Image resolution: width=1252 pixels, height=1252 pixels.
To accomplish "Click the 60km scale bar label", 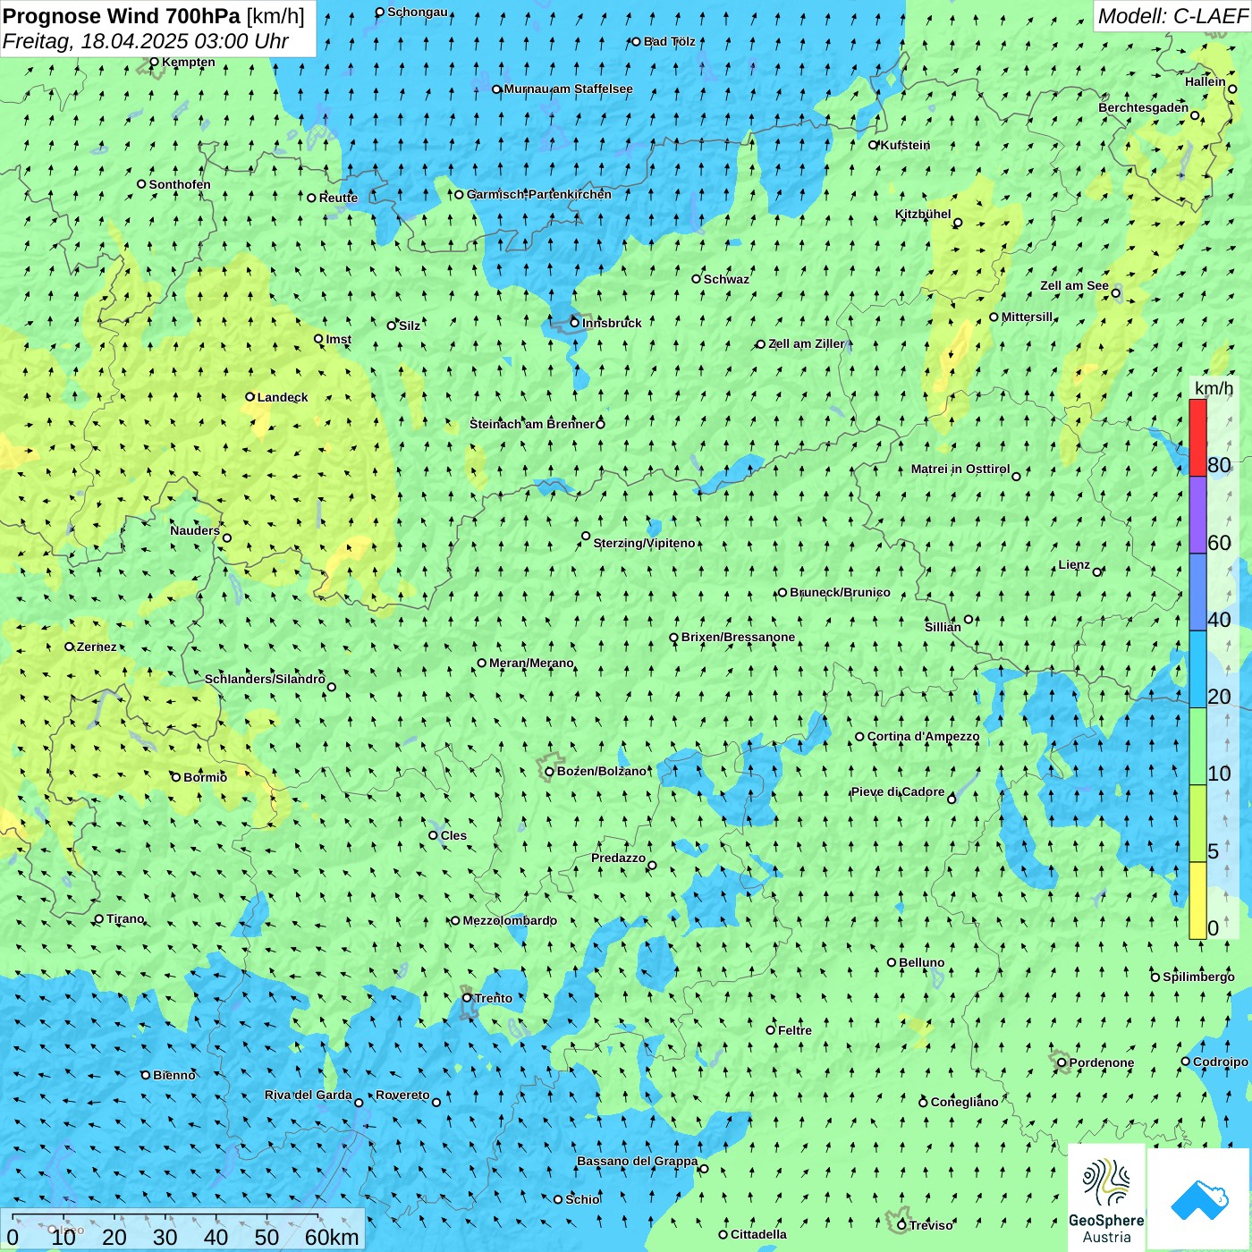I will pyautogui.click(x=332, y=1237).
